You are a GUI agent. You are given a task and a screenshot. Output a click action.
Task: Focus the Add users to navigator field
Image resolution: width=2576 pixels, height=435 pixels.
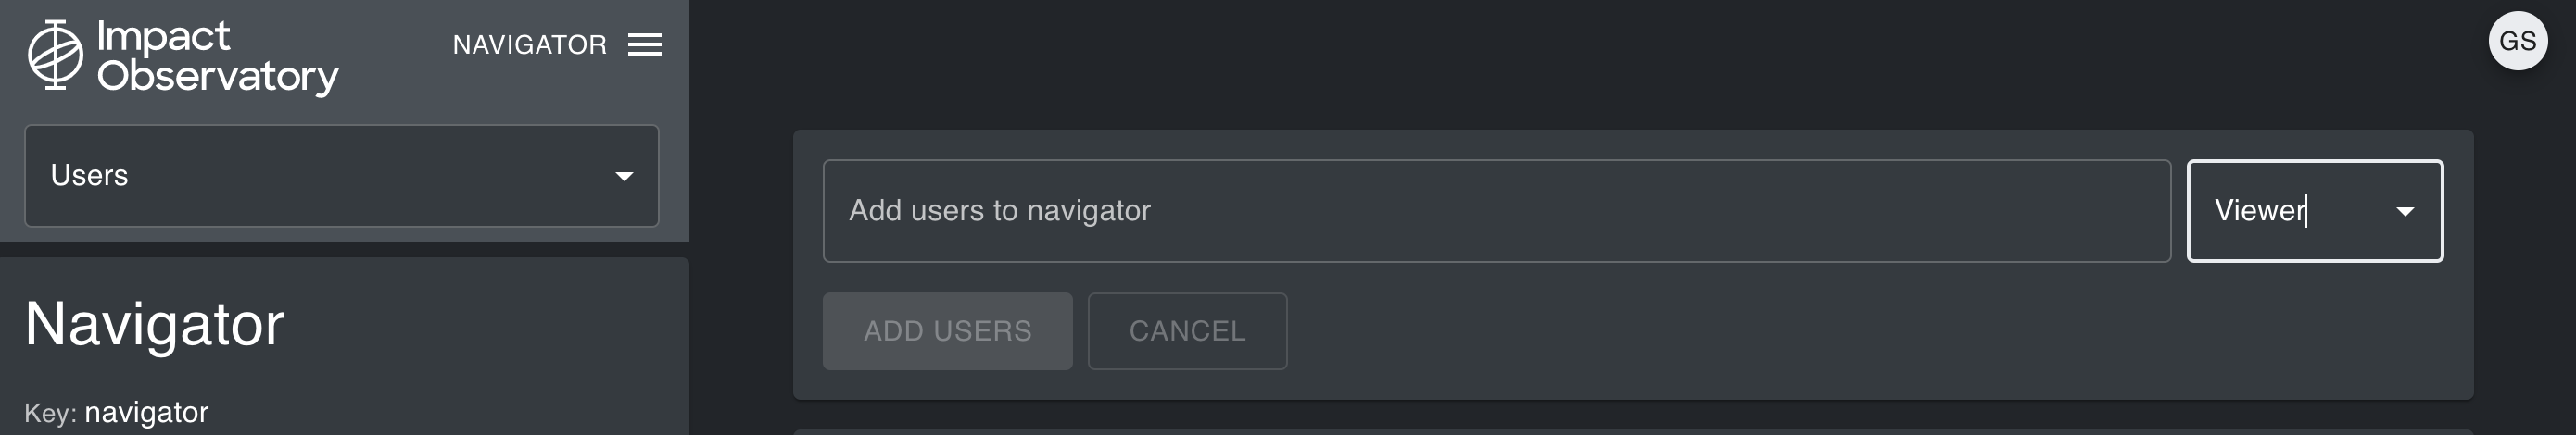[1495, 210]
